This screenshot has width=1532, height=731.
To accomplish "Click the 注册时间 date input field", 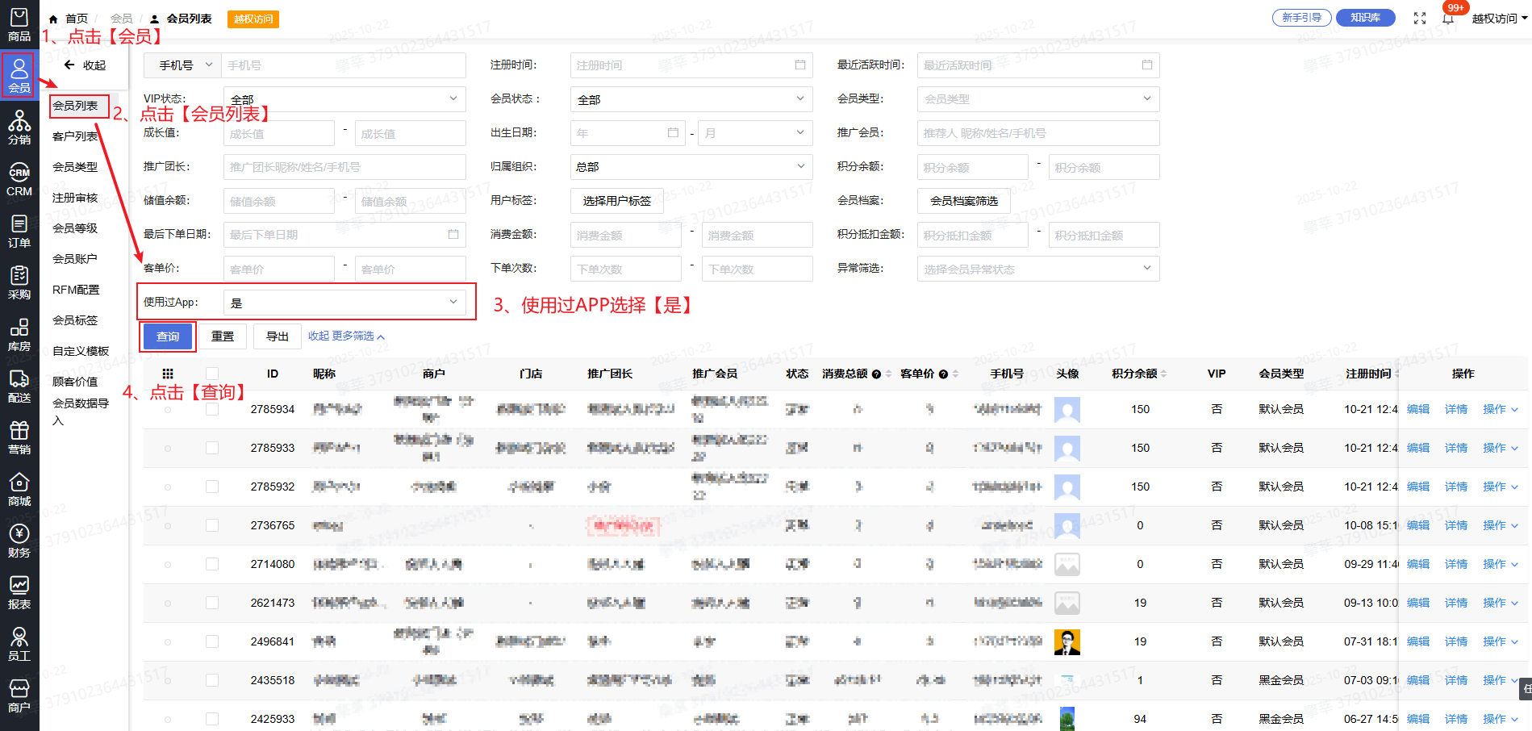I will (x=691, y=65).
